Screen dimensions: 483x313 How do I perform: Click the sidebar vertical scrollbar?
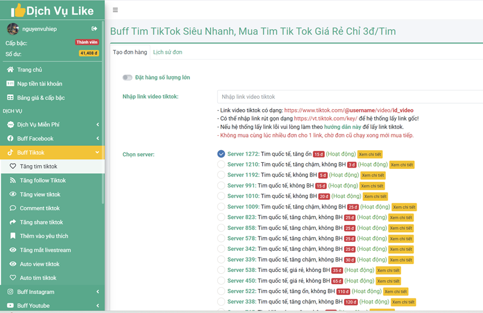coord(103,112)
